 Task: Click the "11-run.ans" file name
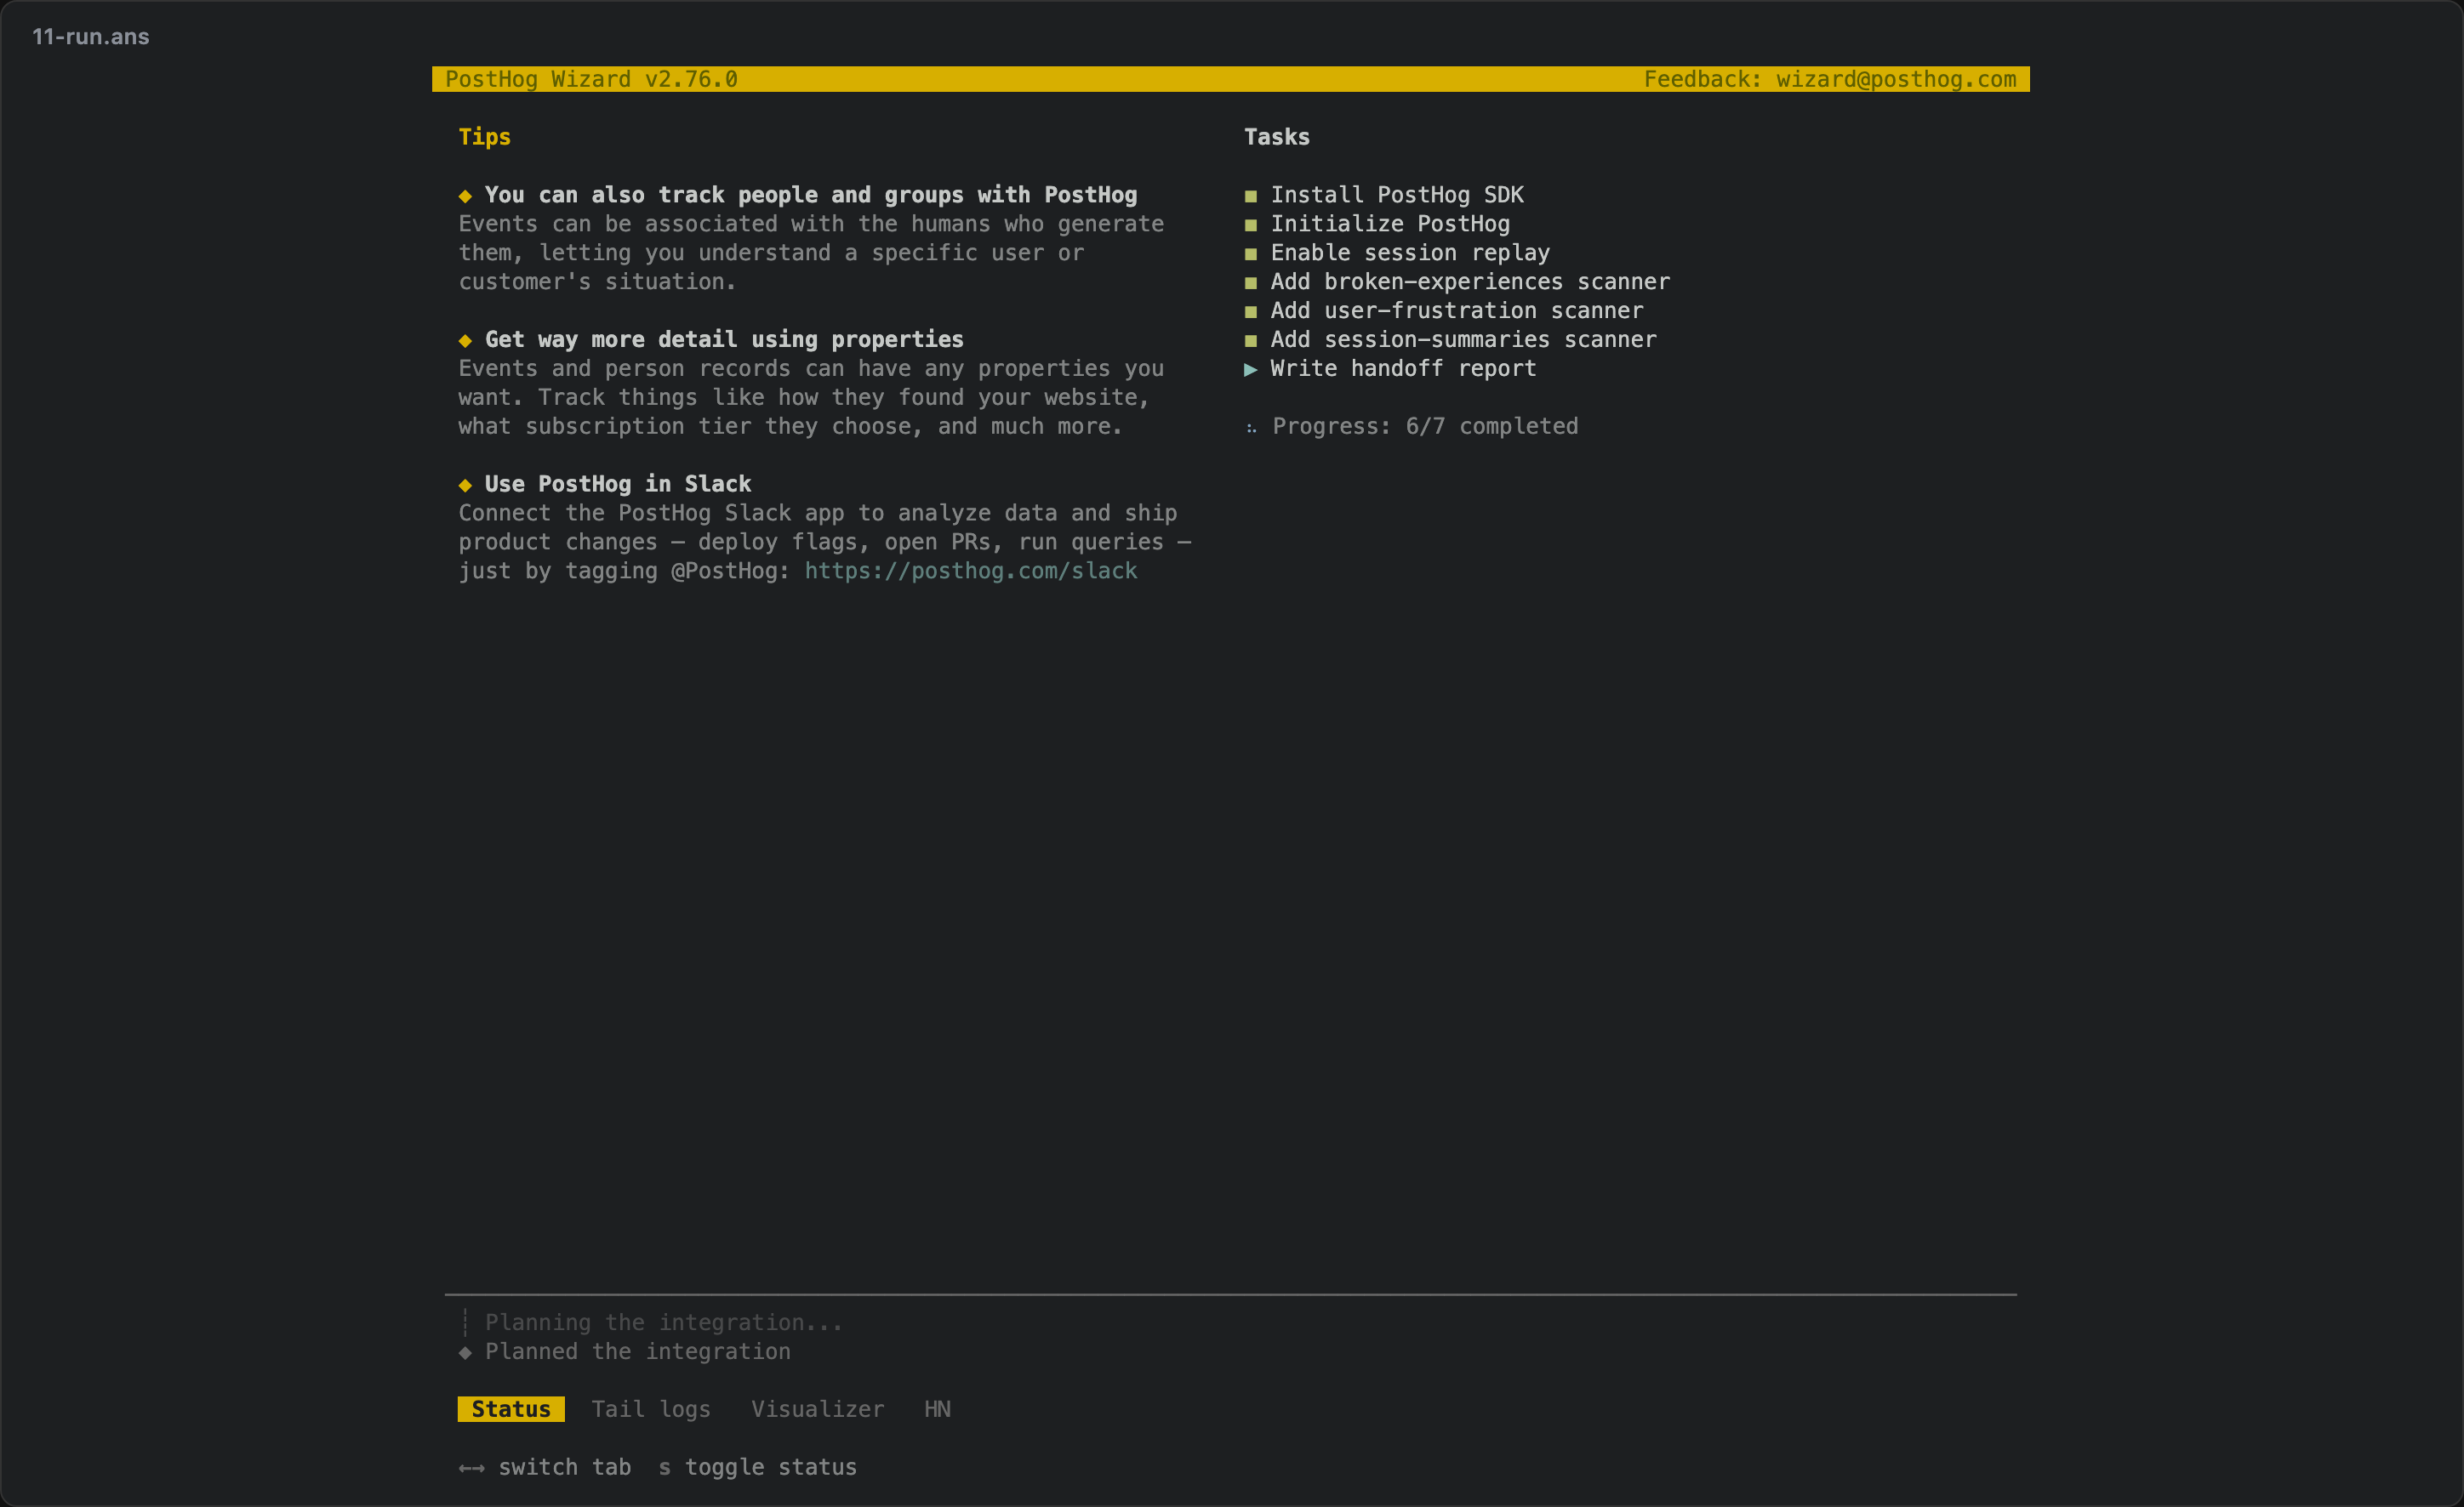pyautogui.click(x=91, y=37)
